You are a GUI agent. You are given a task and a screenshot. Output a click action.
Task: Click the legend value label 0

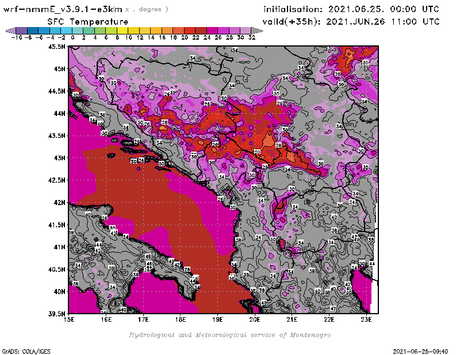click(x=72, y=37)
